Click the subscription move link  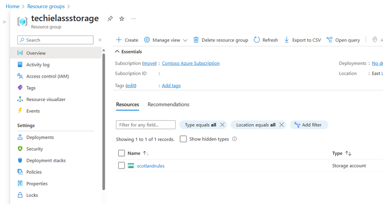pyautogui.click(x=149, y=63)
